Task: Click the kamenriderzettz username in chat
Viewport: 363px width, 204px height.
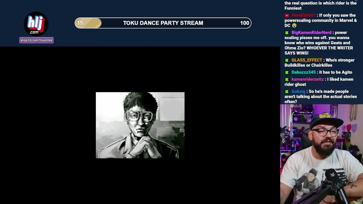Action: click(x=307, y=79)
